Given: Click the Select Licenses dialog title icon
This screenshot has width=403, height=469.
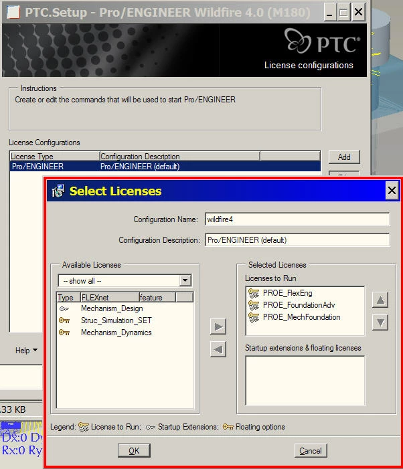Looking at the screenshot, I should (x=58, y=191).
